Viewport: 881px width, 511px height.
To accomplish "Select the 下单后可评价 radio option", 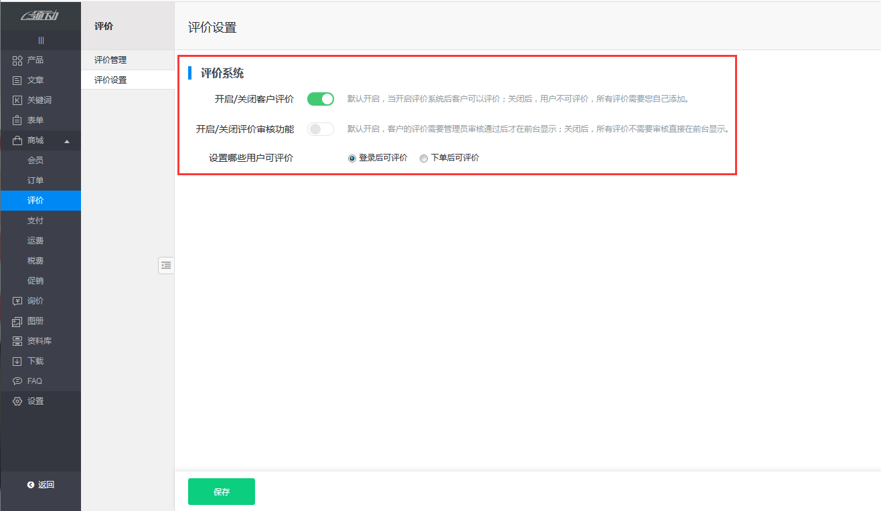I will 423,158.
